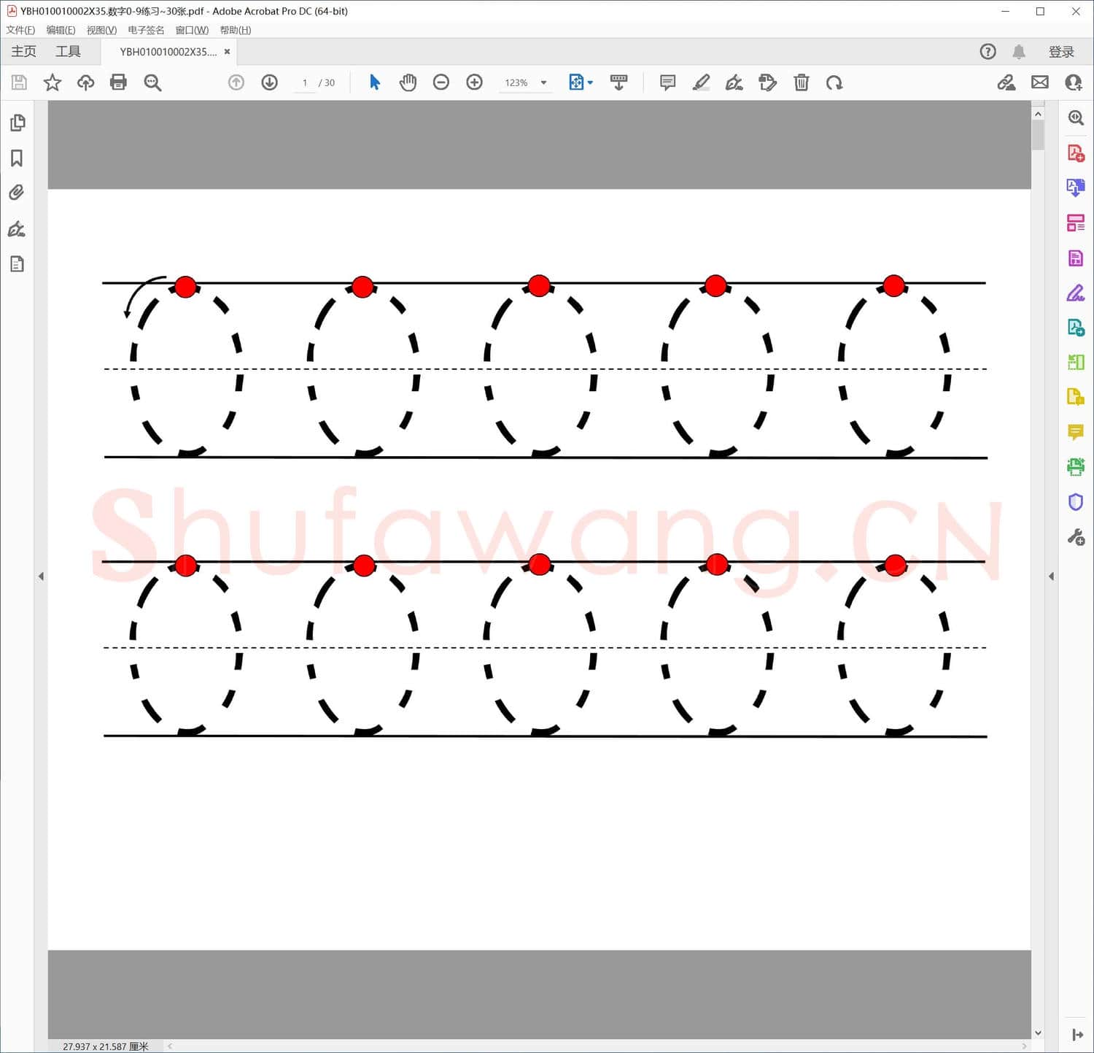Add a sticky note comment
The width and height of the screenshot is (1094, 1053).
pos(667,82)
